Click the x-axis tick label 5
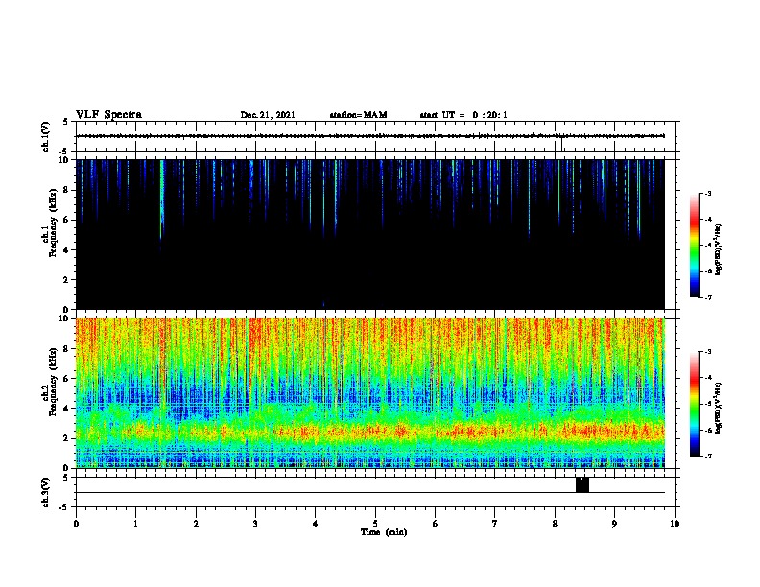The width and height of the screenshot is (760, 587). click(375, 524)
